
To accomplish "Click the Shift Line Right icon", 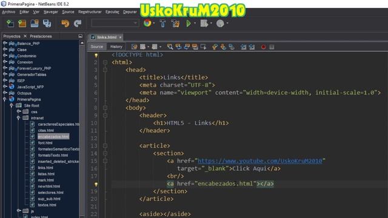I will 252,47.
